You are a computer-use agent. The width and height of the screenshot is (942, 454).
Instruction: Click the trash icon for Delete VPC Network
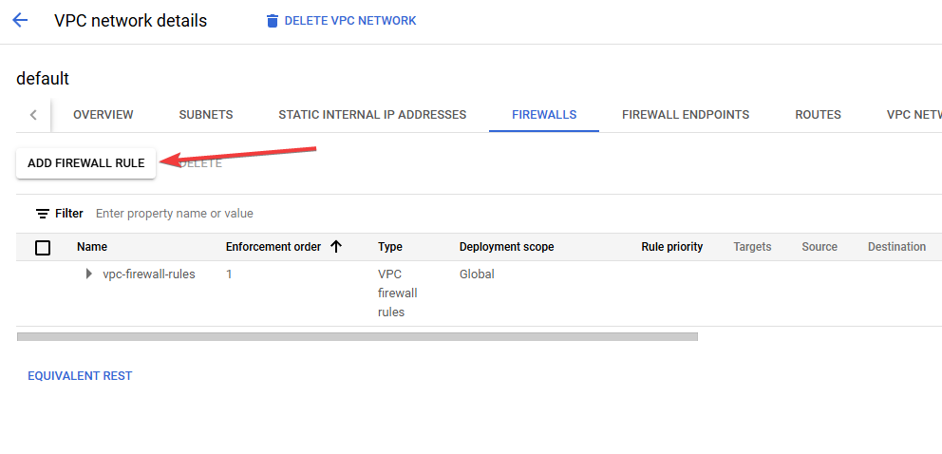tap(273, 21)
